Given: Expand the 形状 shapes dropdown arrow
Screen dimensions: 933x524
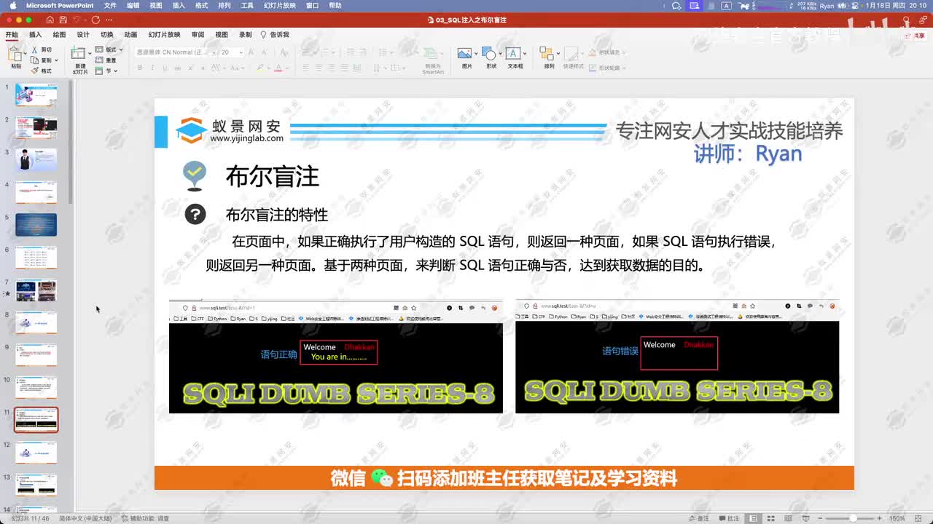Looking at the screenshot, I should (x=499, y=53).
